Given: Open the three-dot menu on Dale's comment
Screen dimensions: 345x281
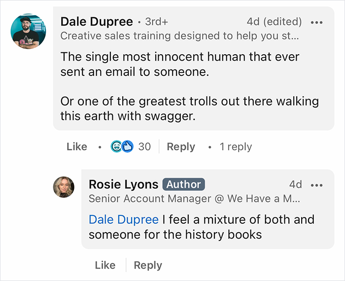Looking at the screenshot, I should pos(317,22).
